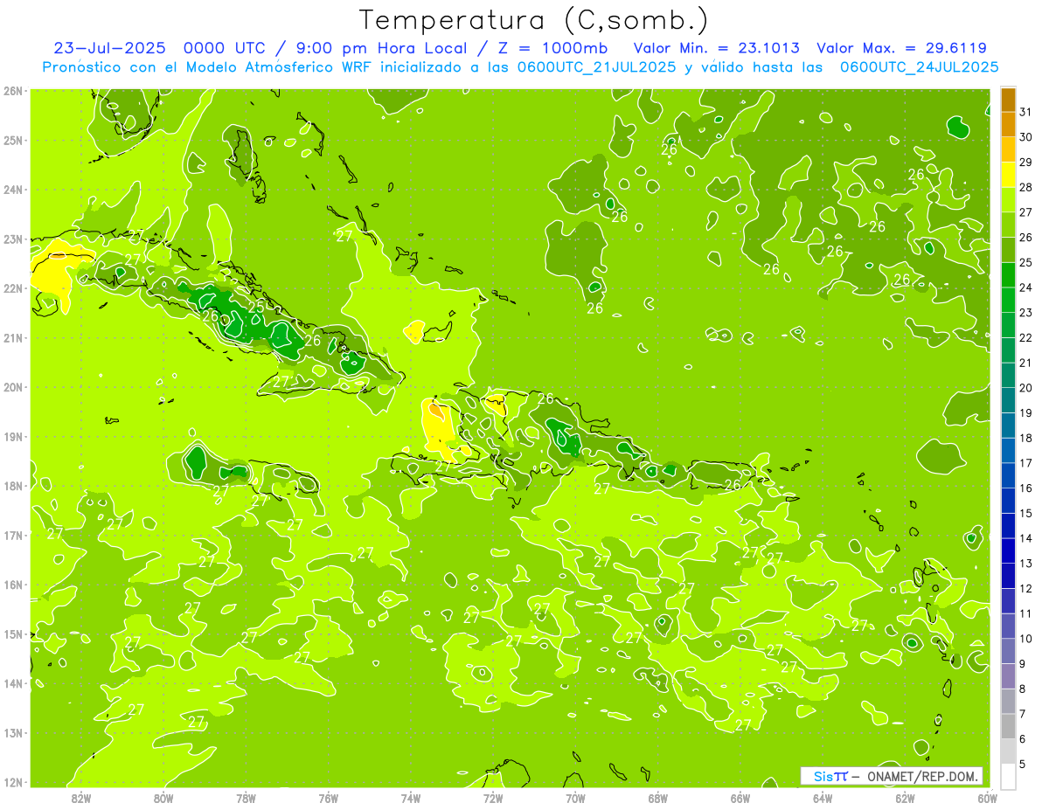Click the "26N" latitude axis label
1049x810 pixels.
12,91
